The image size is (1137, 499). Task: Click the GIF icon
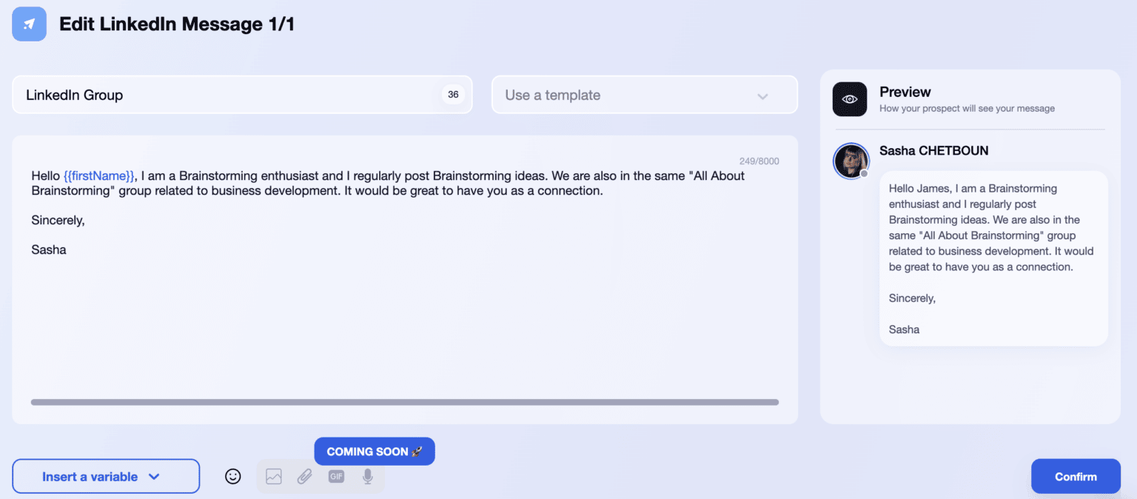(337, 476)
